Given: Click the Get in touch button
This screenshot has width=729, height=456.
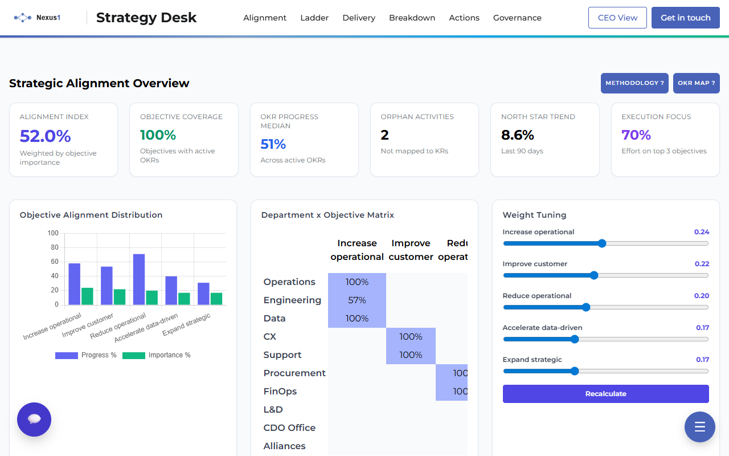Looking at the screenshot, I should [685, 18].
